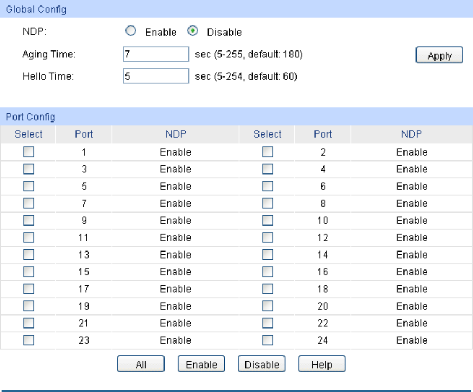Viewport: 473px width, 392px height.
Task: Open Help for NDP configuration
Action: [321, 365]
